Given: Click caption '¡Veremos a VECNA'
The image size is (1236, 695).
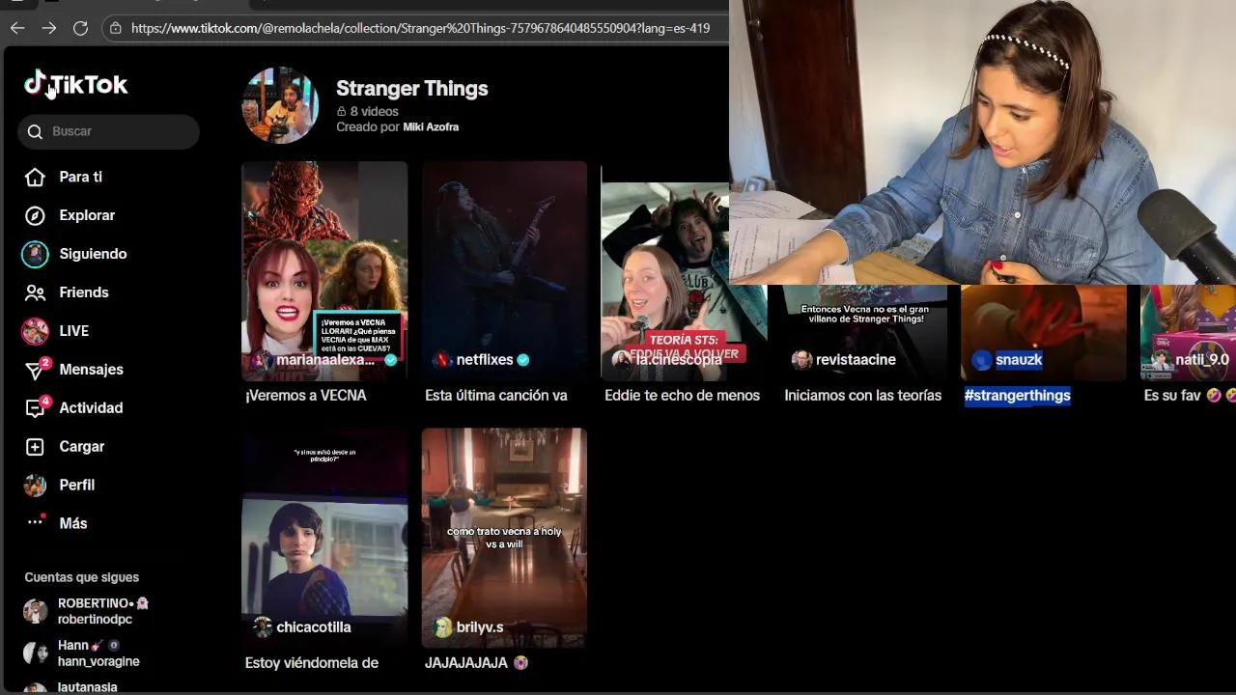Looking at the screenshot, I should click(306, 396).
